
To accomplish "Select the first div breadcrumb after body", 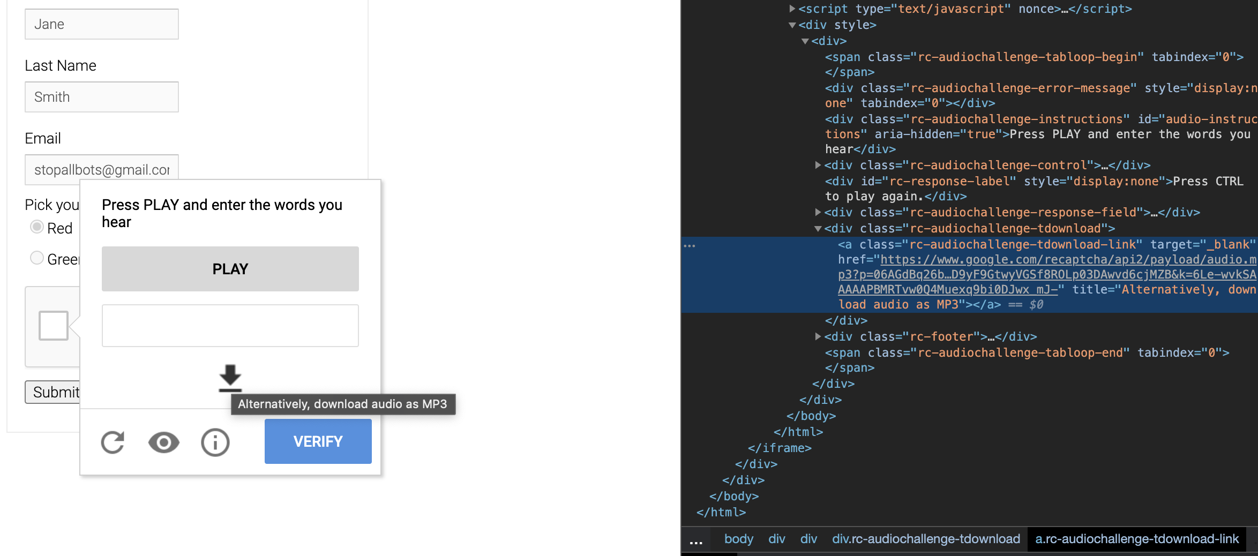I will tap(777, 539).
